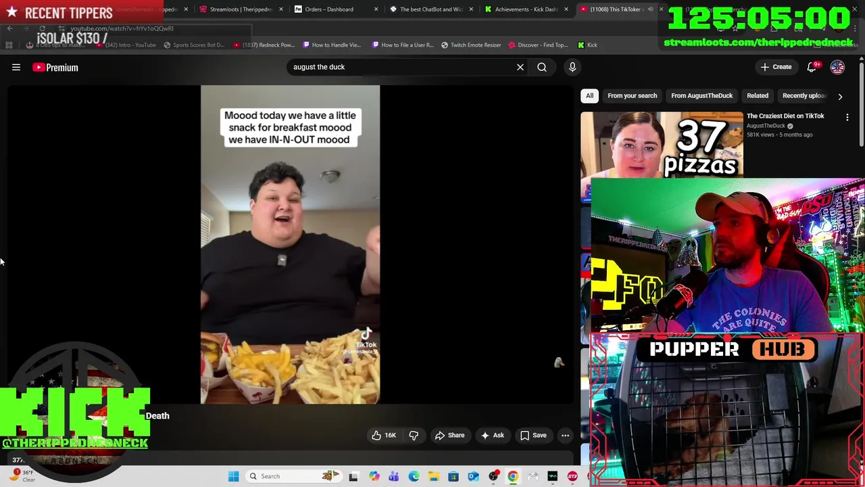Click the Windows taskbar search box
Screen dimensions: 865x487
click(294, 476)
